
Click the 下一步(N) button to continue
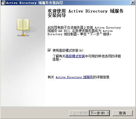pyautogui.click(x=99, y=113)
